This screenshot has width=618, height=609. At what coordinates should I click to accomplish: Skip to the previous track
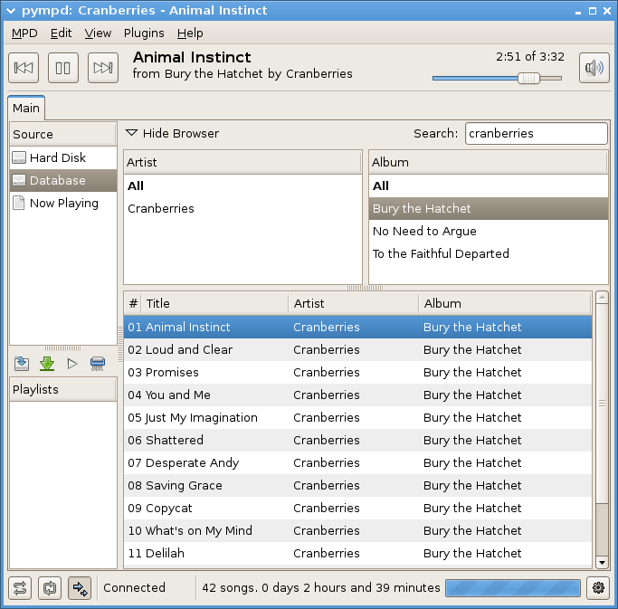pyautogui.click(x=24, y=68)
